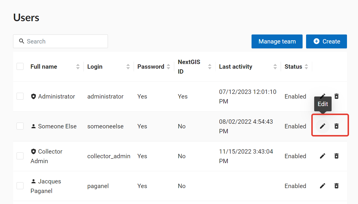358x204 pixels.
Task: Click the Someone Else full name
Action: tap(57, 126)
